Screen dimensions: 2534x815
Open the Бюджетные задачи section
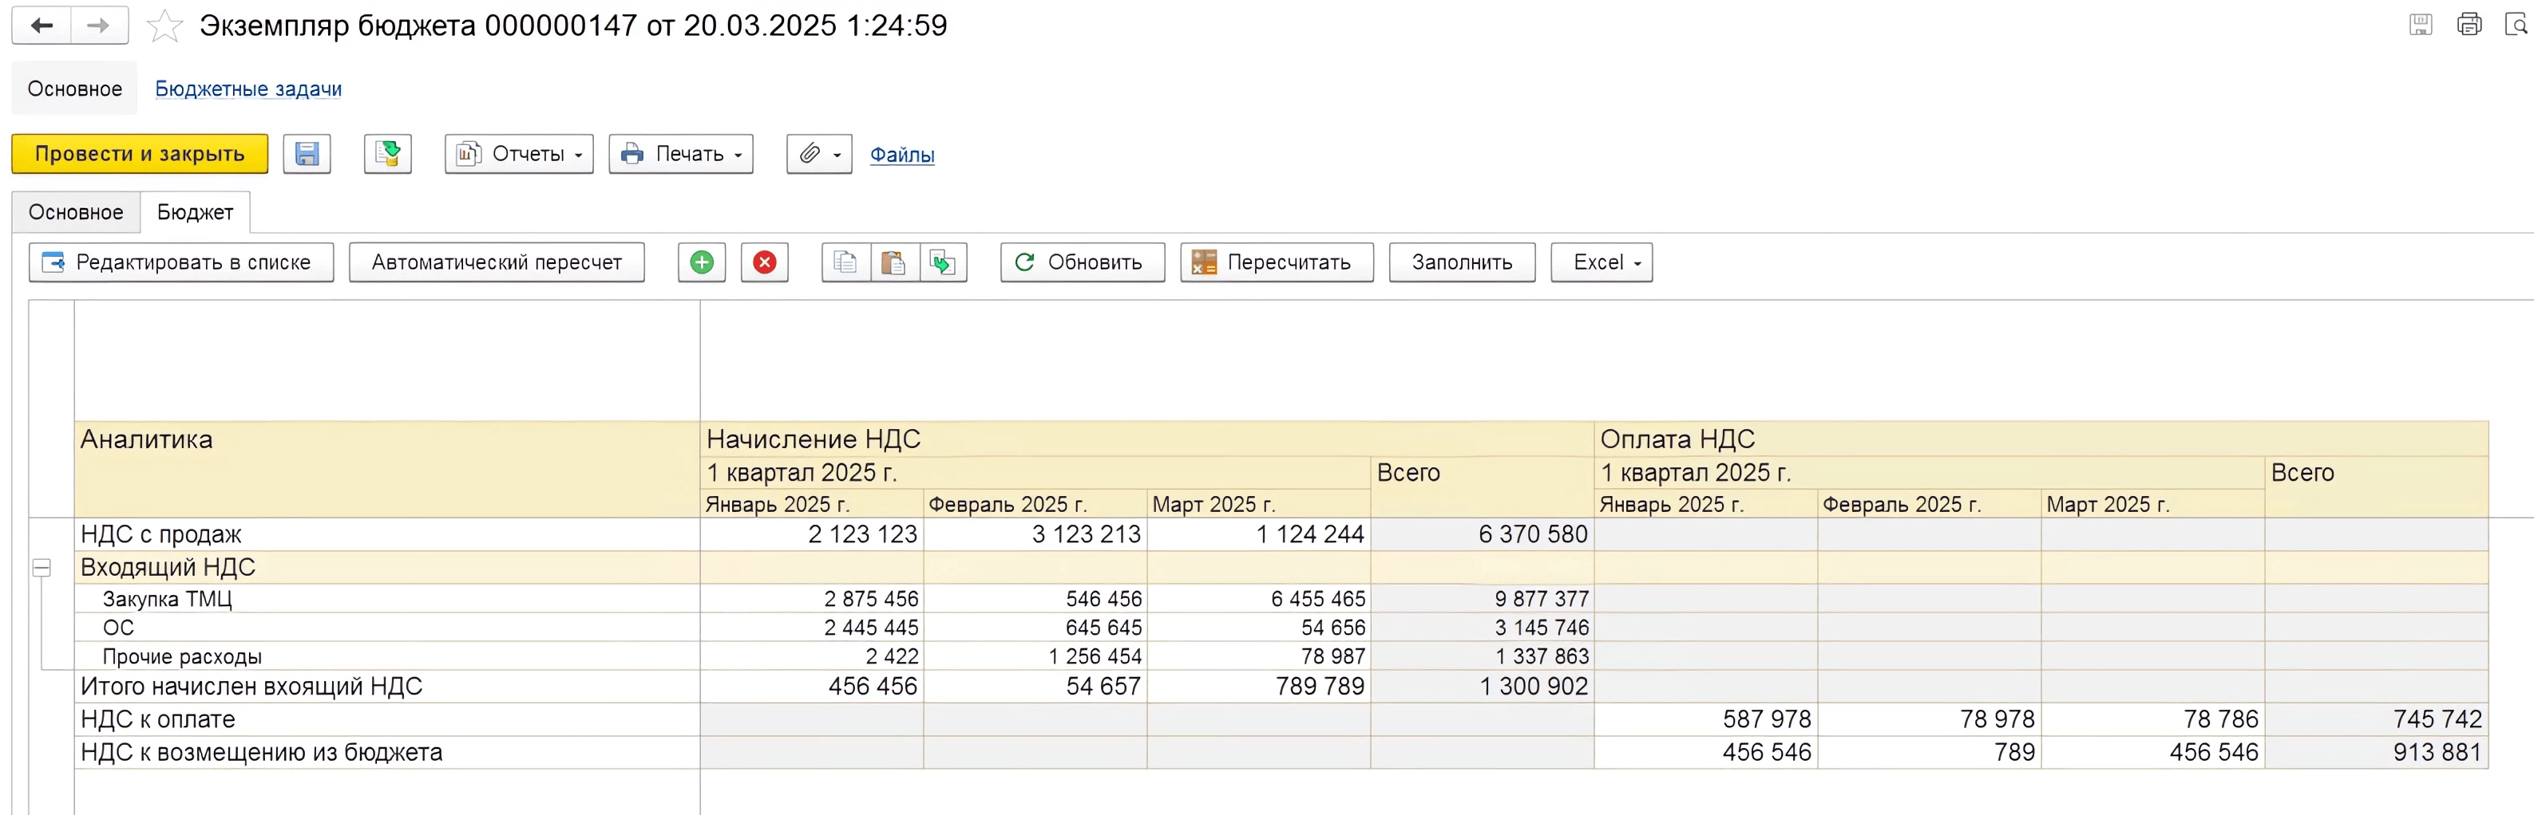point(249,89)
